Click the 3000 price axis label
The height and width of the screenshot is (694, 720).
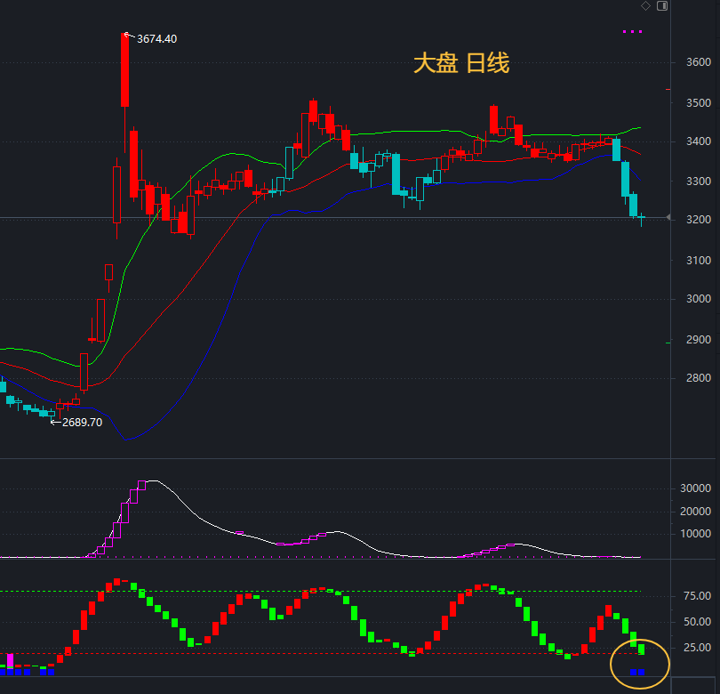pyautogui.click(x=699, y=299)
